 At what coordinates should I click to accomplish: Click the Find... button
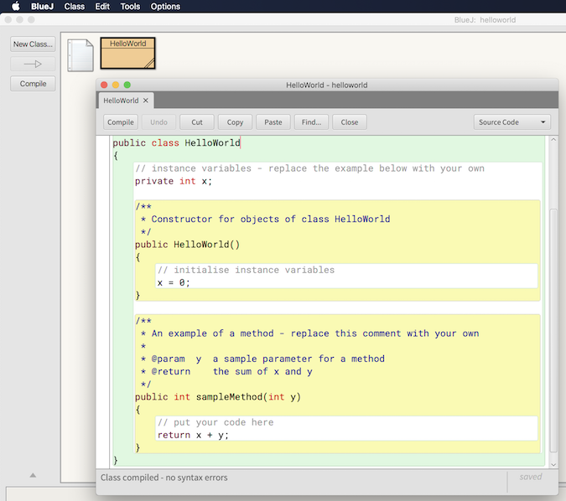311,122
